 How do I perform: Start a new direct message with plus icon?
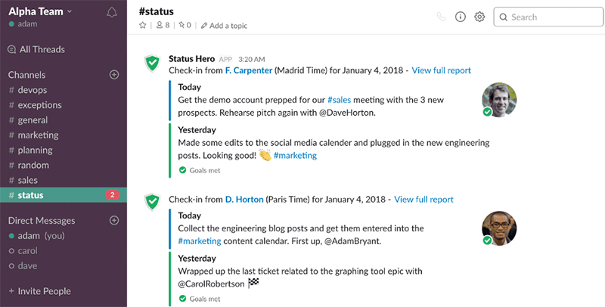[114, 220]
